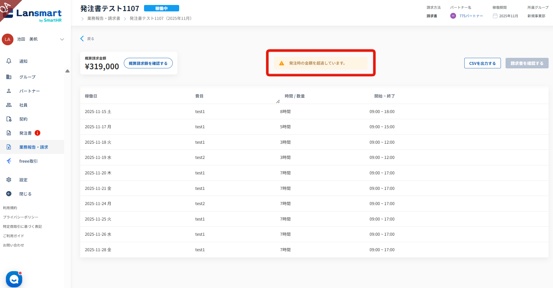553x288 pixels.
Task: Open the freee取引 menu item
Action: click(28, 161)
